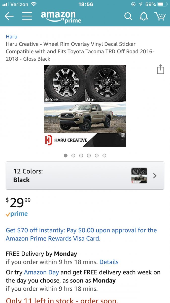Tap the back arrow icon
Image resolution: width=170 pixels, height=303 pixels.
(9, 16)
